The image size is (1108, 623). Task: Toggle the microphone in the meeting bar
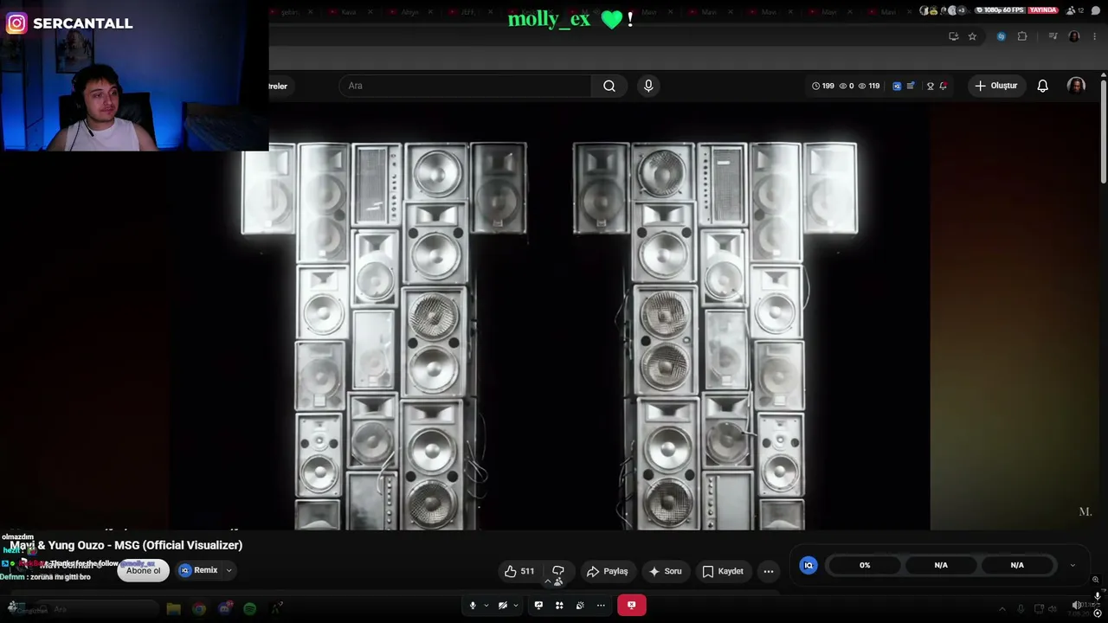(x=473, y=605)
